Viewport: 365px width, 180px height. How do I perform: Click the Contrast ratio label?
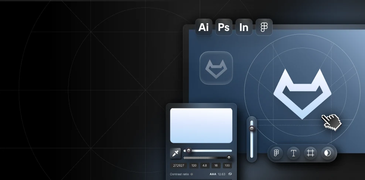[x=180, y=174]
